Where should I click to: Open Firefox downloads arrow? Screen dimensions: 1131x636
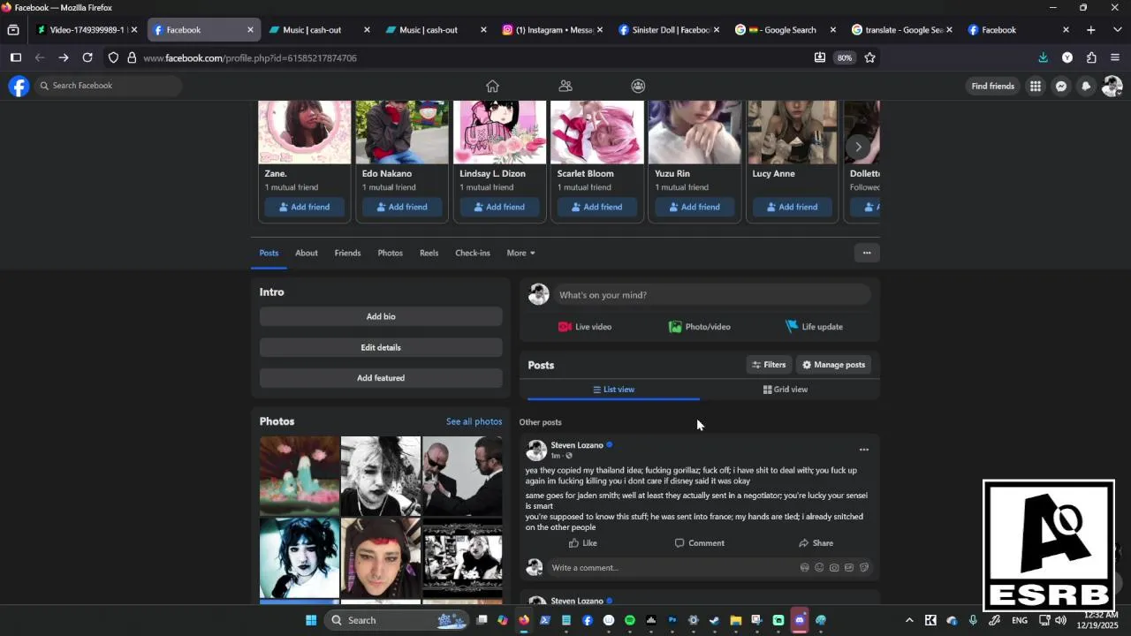[1043, 57]
